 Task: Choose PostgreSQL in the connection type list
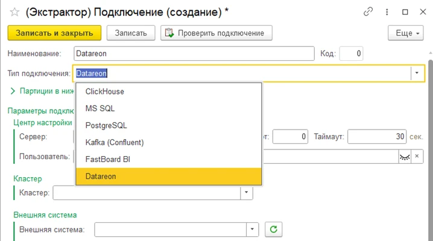[106, 125]
